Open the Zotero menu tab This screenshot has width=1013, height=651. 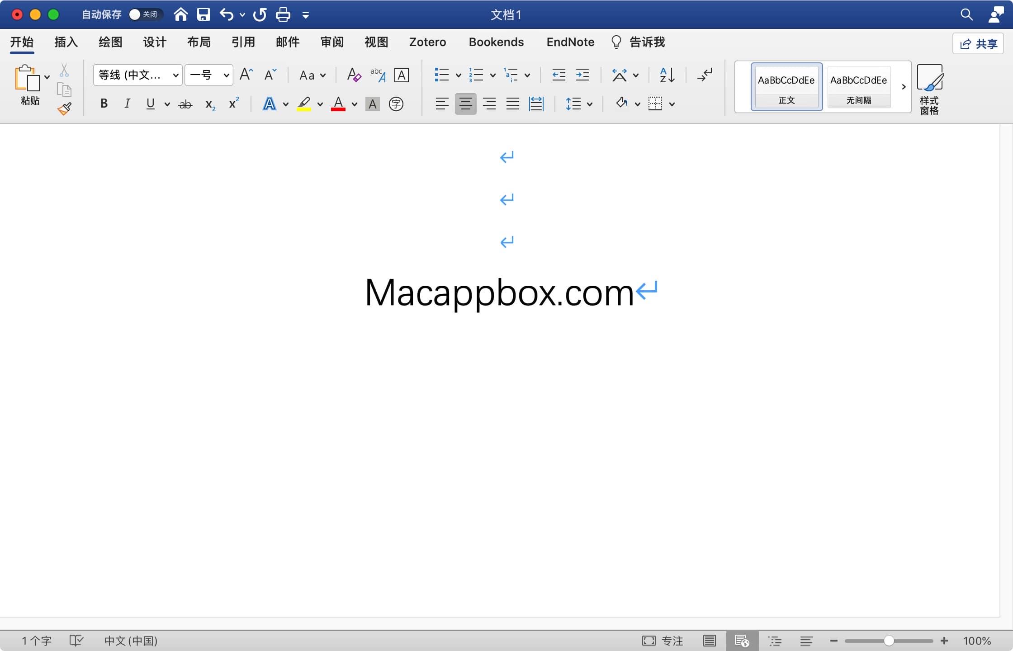[x=427, y=42]
